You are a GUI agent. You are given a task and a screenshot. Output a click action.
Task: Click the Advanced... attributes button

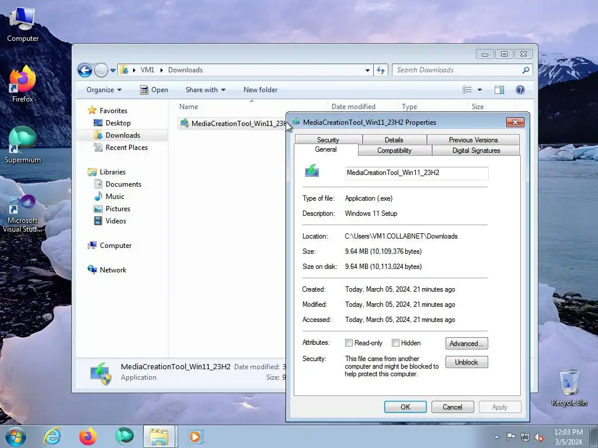coord(467,343)
